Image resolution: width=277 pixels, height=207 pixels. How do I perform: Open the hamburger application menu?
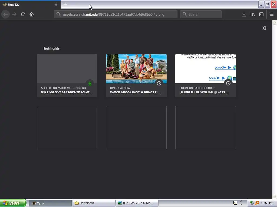tap(272, 14)
